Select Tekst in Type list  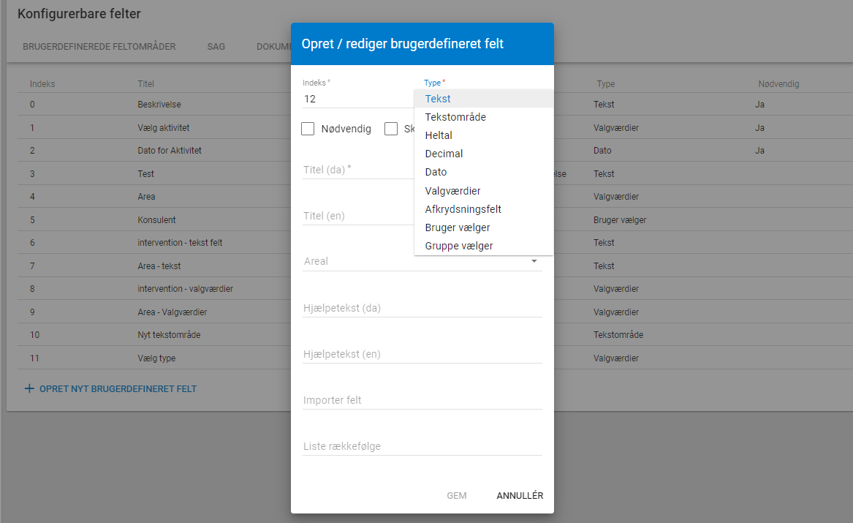coord(484,99)
